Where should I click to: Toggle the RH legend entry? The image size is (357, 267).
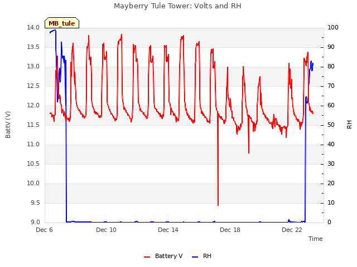pyautogui.click(x=201, y=256)
